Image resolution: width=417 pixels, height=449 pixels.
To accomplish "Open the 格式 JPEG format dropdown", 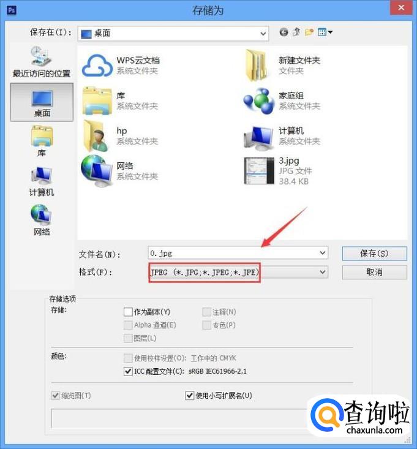I will 238,273.
